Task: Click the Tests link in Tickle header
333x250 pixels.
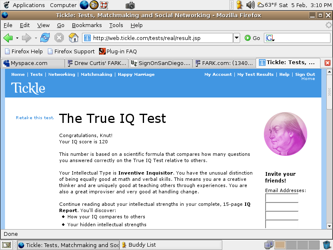Action: coord(36,75)
